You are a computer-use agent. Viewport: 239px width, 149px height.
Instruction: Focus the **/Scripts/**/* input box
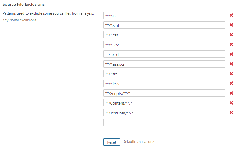click(164, 93)
